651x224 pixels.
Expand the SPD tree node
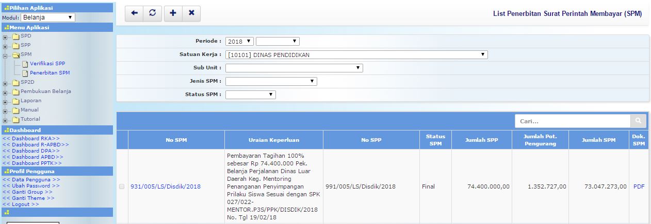pos(5,36)
